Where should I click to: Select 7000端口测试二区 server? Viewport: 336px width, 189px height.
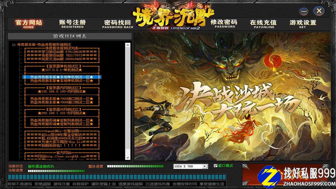(62, 102)
